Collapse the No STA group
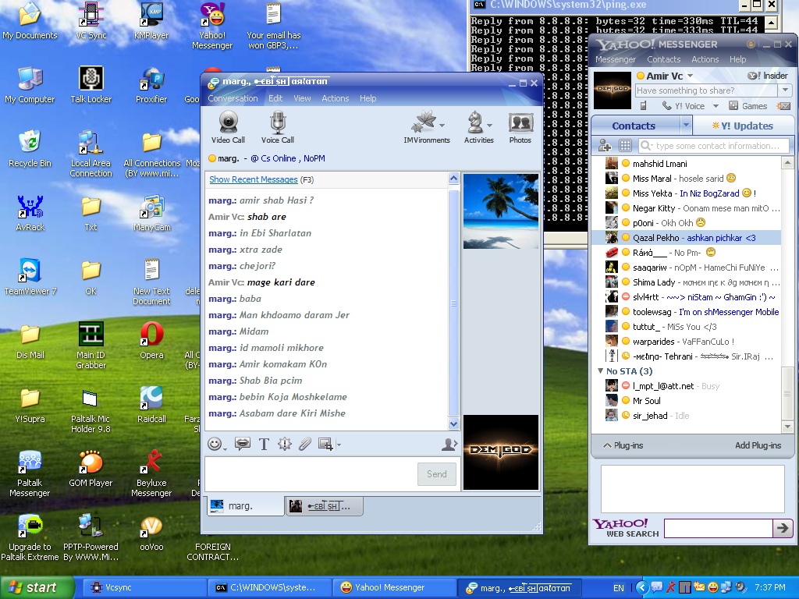Screen dimensions: 799x599 point(600,370)
